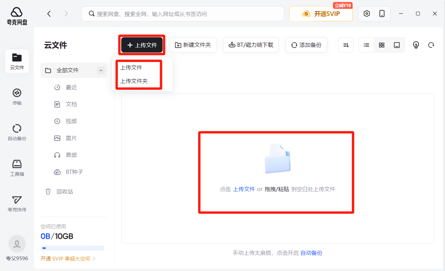Minimize the window
The image size is (445, 271).
pyautogui.click(x=401, y=14)
